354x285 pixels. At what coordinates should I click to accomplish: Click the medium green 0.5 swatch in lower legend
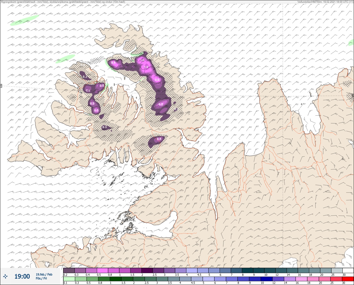pos(92,279)
